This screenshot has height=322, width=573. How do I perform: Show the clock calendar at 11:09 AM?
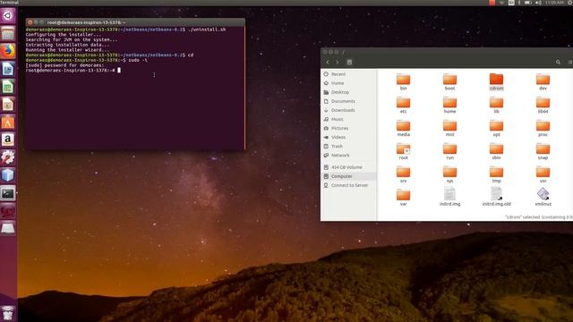point(554,3)
